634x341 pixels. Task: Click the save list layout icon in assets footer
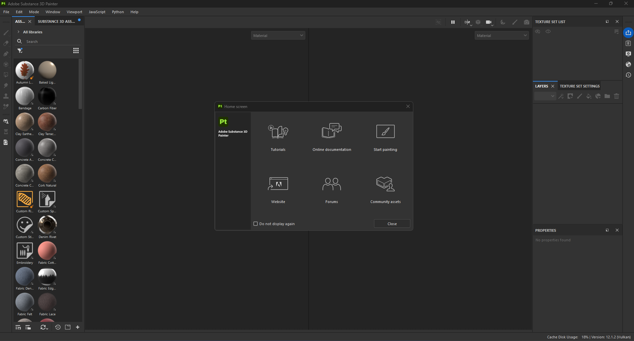(x=18, y=327)
